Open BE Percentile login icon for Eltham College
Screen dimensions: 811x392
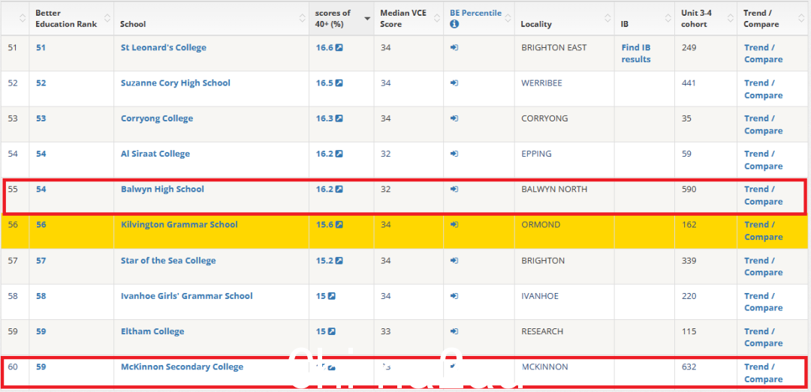pos(454,331)
